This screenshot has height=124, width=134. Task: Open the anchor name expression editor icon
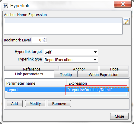pos(126,21)
